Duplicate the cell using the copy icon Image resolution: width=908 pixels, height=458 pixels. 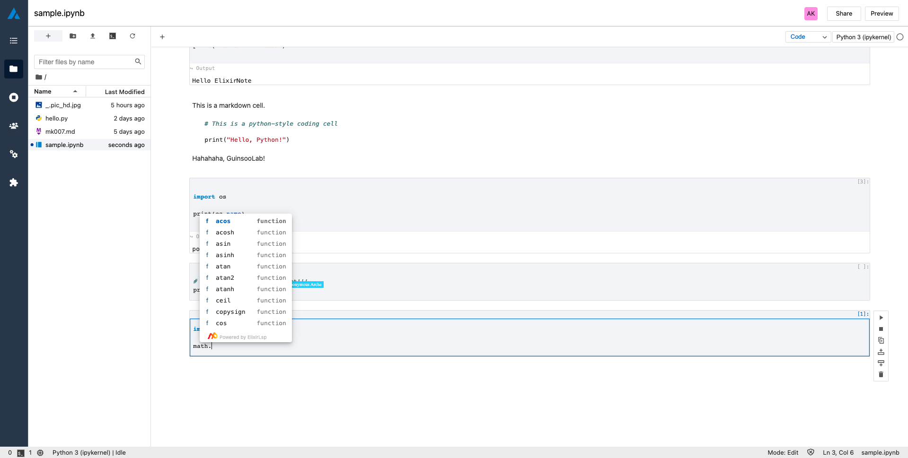coord(881,340)
